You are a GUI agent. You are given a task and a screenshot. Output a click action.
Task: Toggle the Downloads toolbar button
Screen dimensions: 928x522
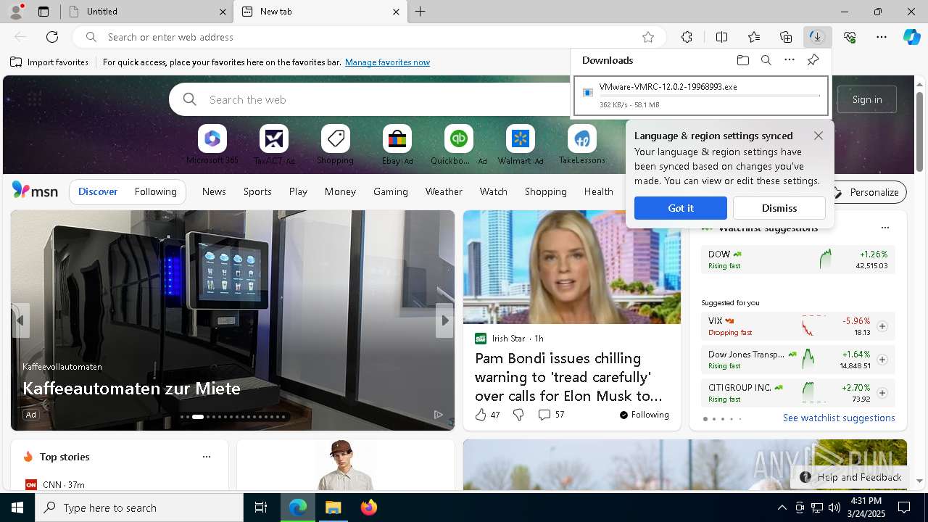[x=817, y=37]
